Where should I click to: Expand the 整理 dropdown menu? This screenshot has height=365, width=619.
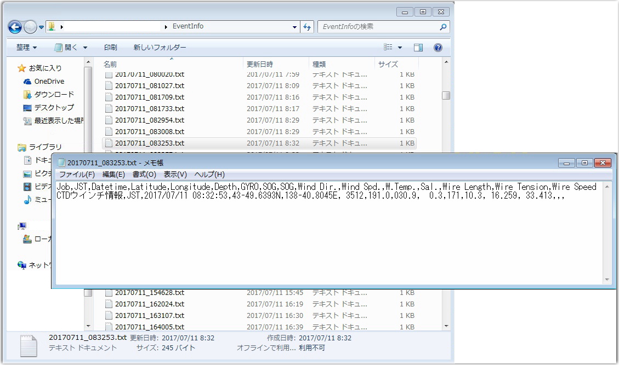coord(26,48)
